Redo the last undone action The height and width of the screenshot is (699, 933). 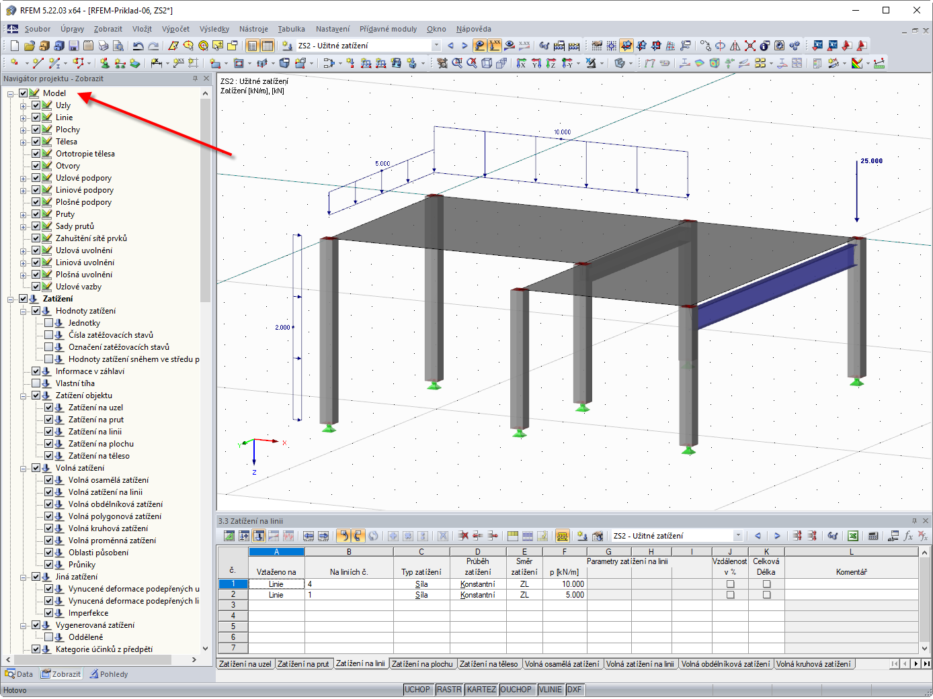tap(153, 46)
